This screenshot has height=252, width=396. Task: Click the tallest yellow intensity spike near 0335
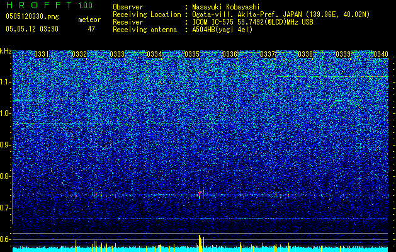(x=200, y=243)
